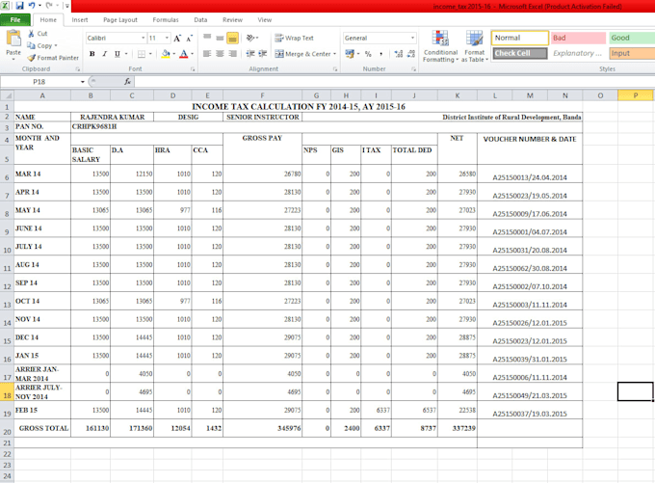Expand the Clipboard dialog launcher
Image resolution: width=655 pixels, height=483 pixels.
coord(77,69)
